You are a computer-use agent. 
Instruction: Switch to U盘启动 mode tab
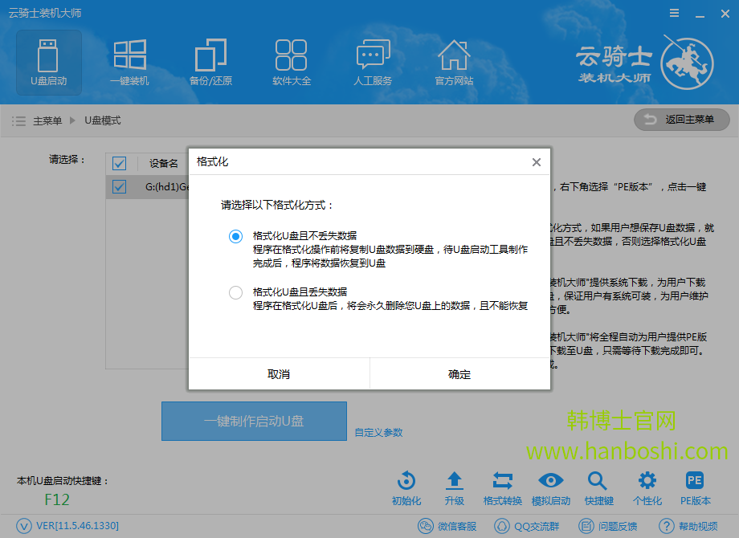tap(48, 63)
